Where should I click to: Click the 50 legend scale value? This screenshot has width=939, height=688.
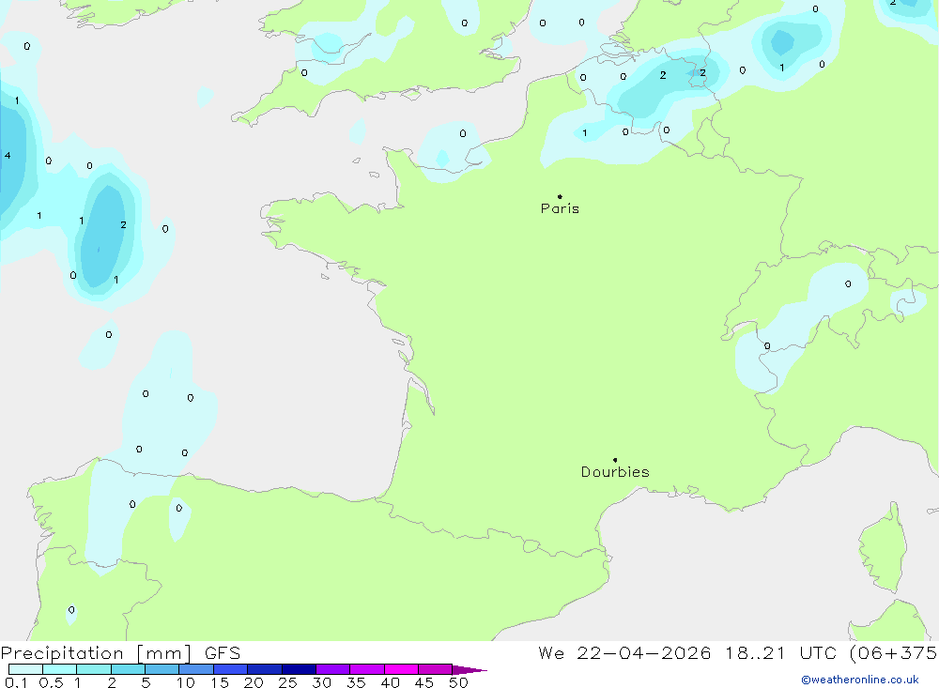459,682
